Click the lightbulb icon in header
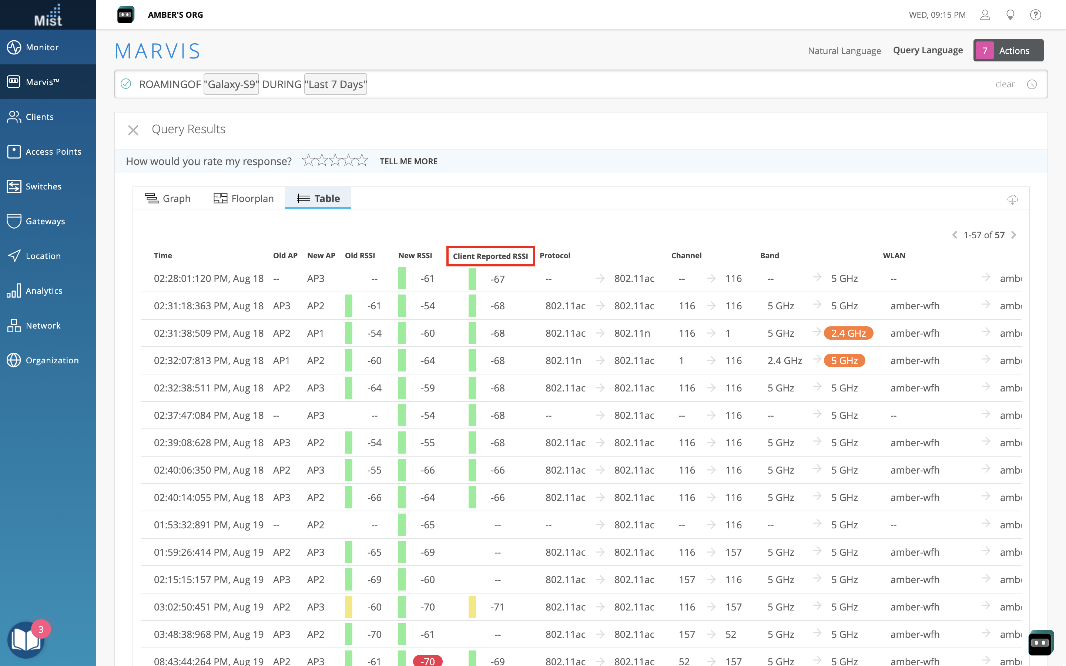The image size is (1066, 666). click(1010, 15)
